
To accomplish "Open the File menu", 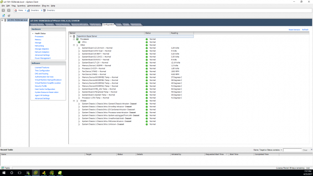I will (3, 6).
